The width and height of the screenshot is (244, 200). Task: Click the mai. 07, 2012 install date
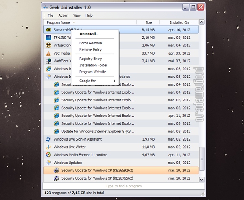tap(179, 61)
